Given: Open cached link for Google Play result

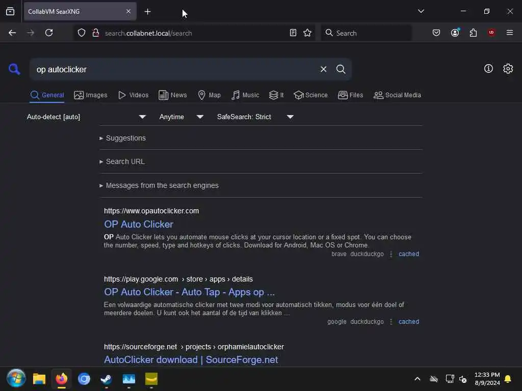Looking at the screenshot, I should pos(408,322).
